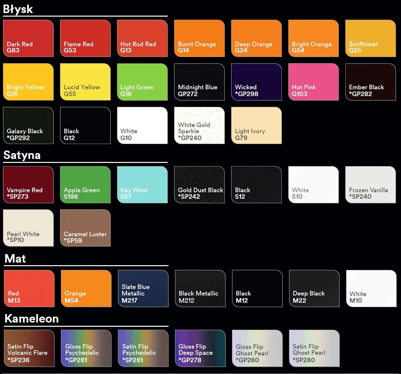Select the Dark Red G83 swatch
The image size is (401, 374).
pyautogui.click(x=28, y=38)
